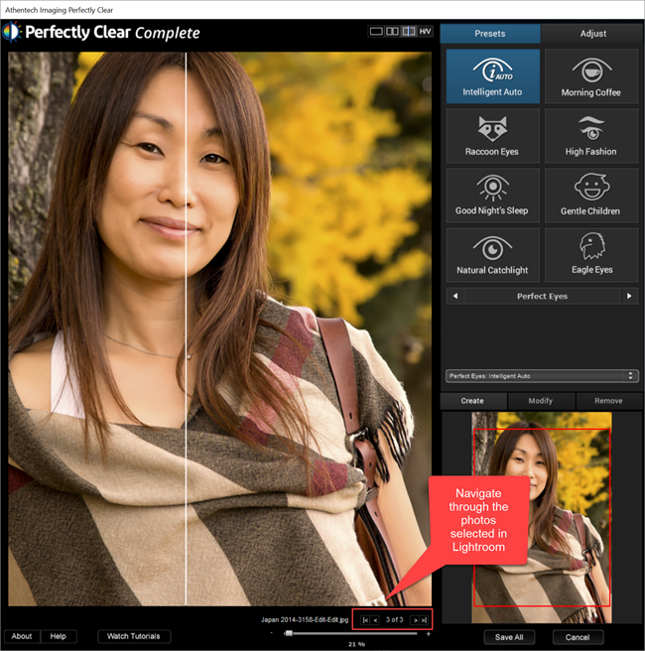Go to next preset group right of Perfect Eyes
Screen dimensions: 645x651
click(x=630, y=296)
